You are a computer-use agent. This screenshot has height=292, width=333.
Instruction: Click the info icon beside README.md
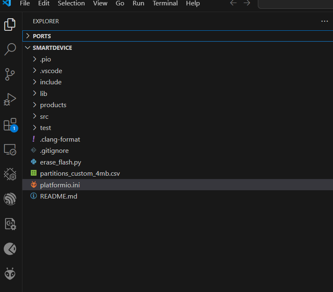point(34,196)
